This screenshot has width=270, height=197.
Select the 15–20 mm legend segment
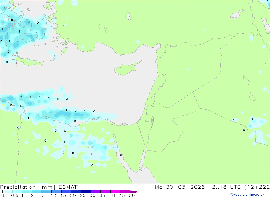click(x=66, y=192)
